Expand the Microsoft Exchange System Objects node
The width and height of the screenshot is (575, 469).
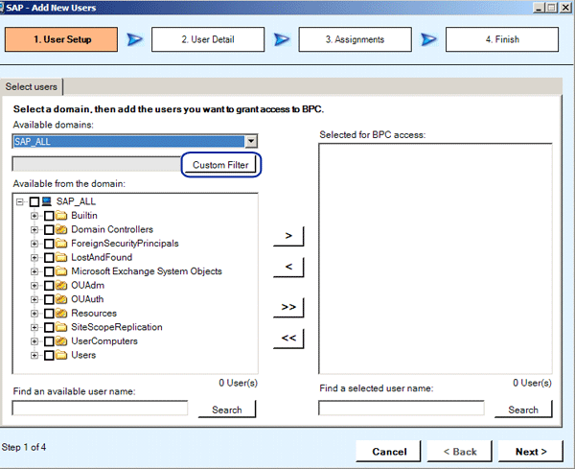[x=34, y=271]
